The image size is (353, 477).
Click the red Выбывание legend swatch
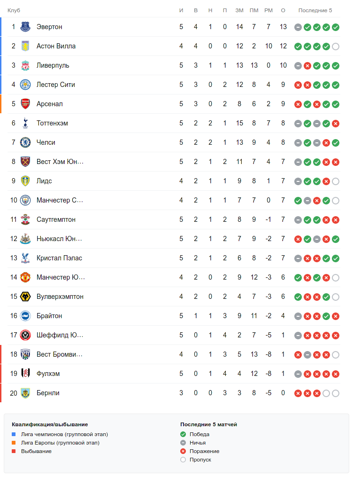pyautogui.click(x=14, y=451)
